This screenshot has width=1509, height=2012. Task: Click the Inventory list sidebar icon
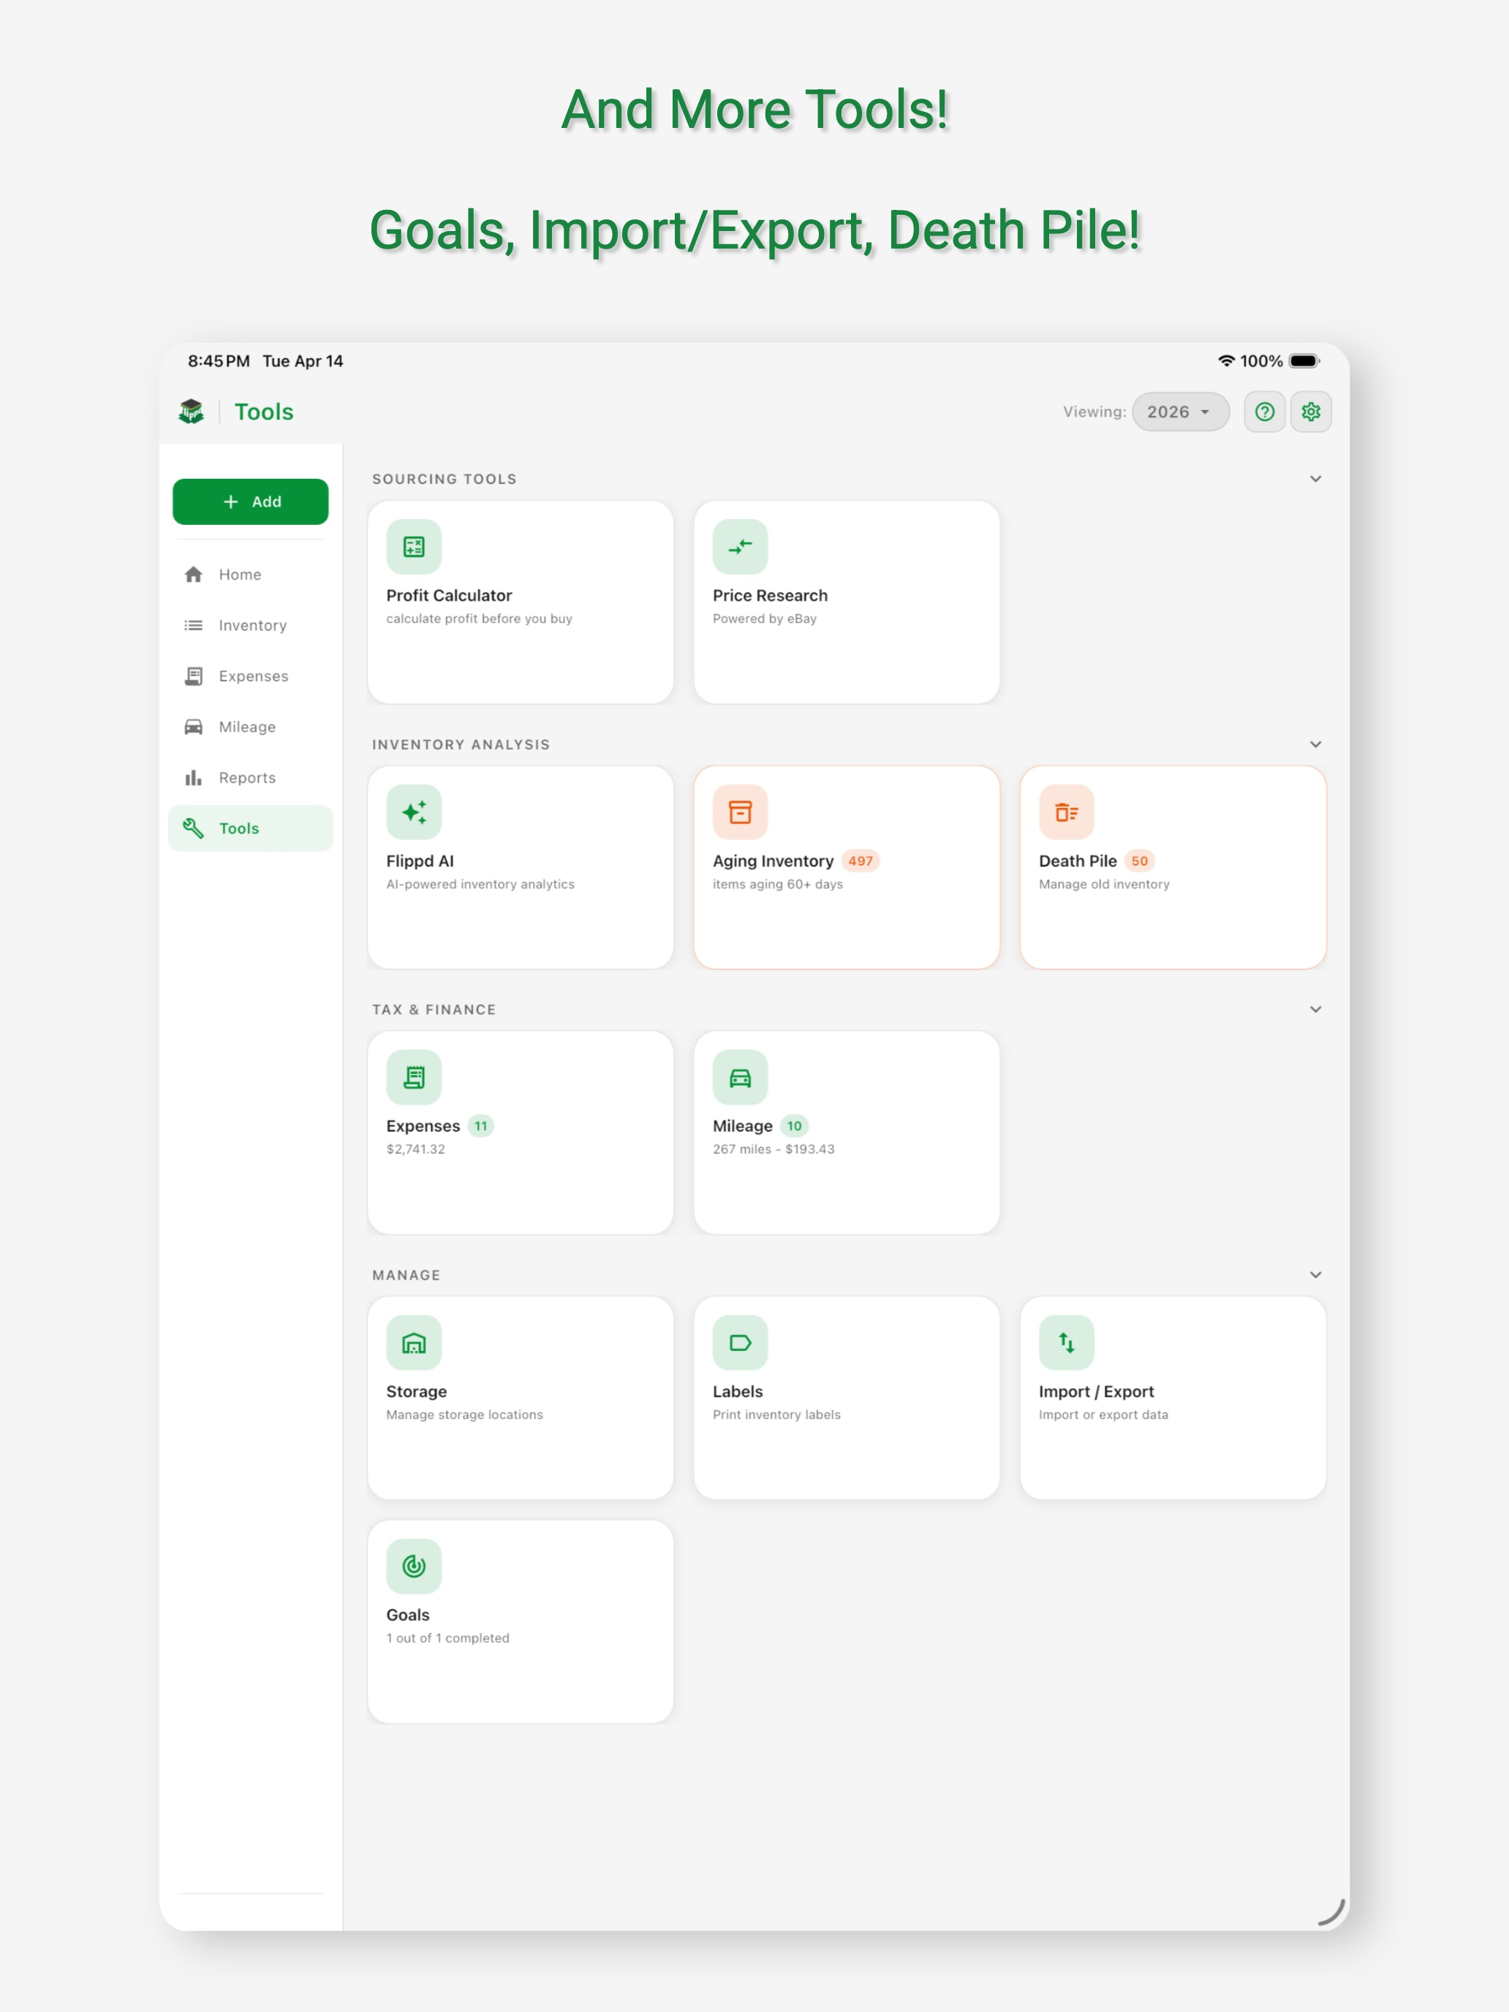(x=193, y=626)
